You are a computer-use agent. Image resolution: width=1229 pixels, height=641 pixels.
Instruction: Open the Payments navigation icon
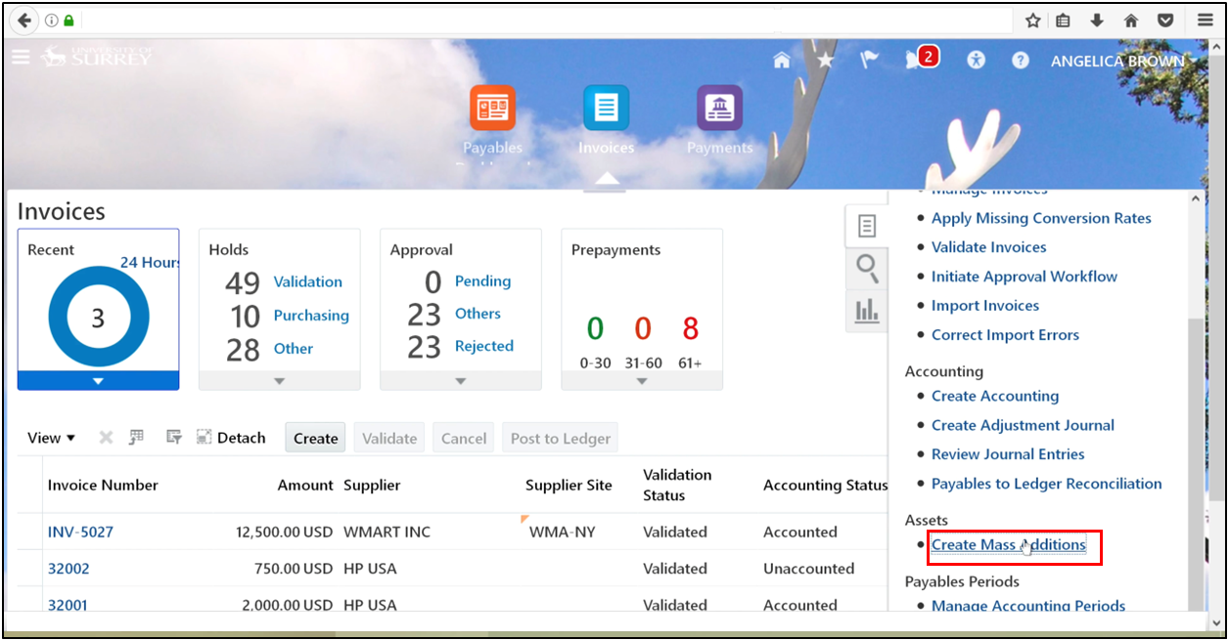pyautogui.click(x=719, y=108)
